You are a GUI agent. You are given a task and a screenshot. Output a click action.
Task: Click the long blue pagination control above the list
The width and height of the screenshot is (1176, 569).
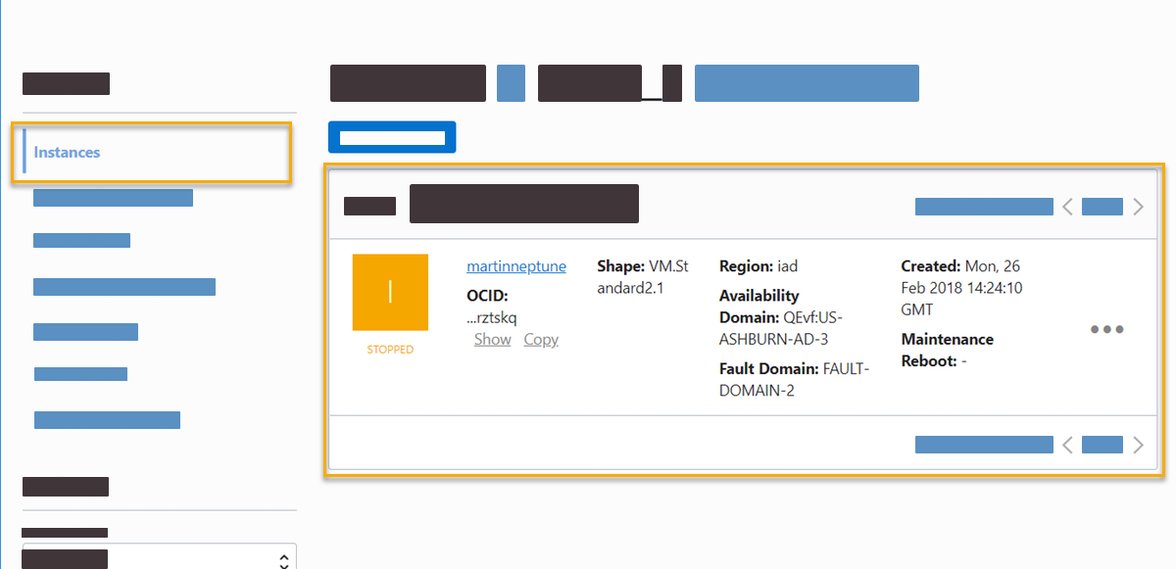tap(984, 207)
